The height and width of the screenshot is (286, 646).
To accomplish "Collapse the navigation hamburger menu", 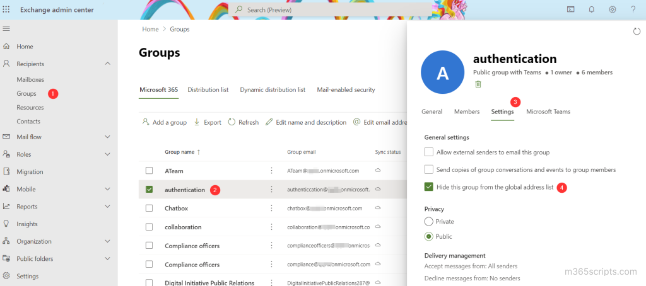I will click(x=6, y=29).
